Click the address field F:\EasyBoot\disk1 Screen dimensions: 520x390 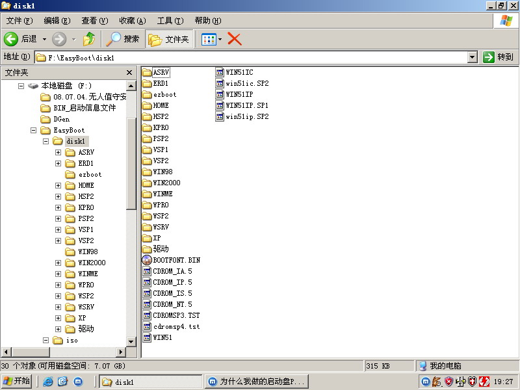click(x=252, y=58)
